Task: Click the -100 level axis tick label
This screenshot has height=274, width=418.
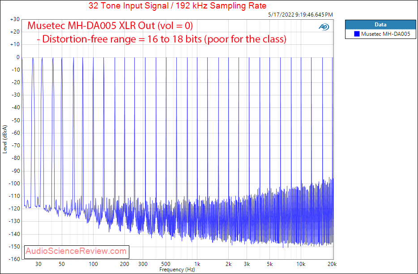Action: (14, 184)
